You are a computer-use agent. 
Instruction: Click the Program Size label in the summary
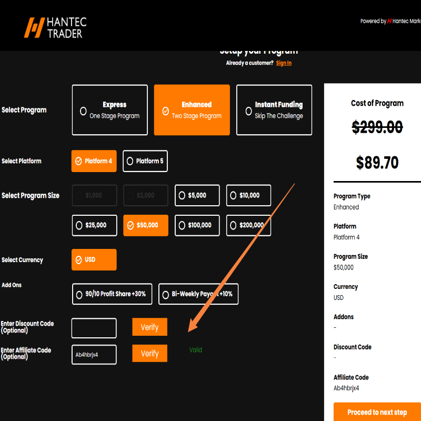(350, 257)
